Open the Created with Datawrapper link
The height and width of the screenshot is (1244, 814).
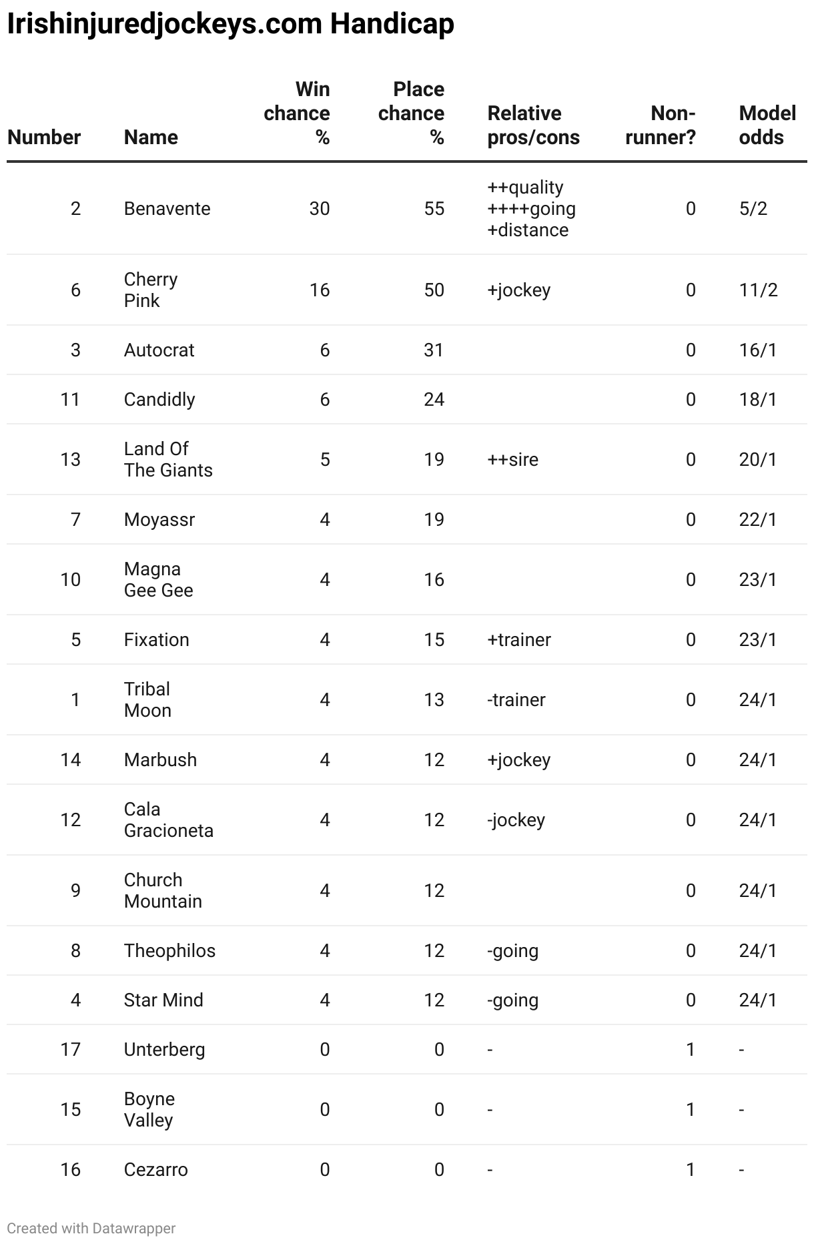[91, 1228]
